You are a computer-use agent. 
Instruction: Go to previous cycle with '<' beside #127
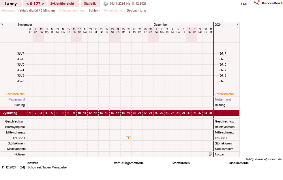tap(28, 4)
